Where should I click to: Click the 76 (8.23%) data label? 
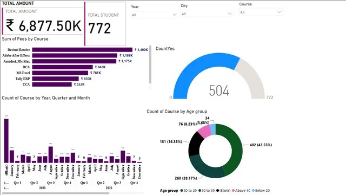point(188,124)
